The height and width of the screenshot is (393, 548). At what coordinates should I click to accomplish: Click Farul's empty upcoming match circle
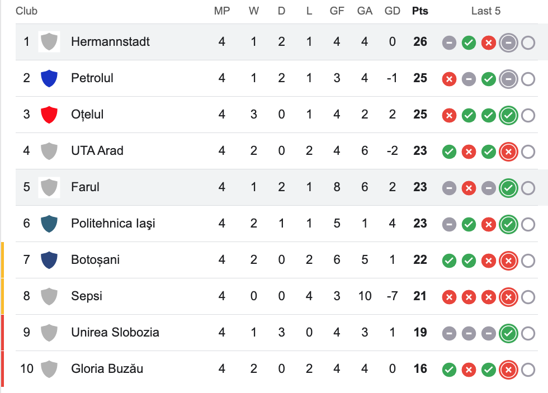pos(528,188)
